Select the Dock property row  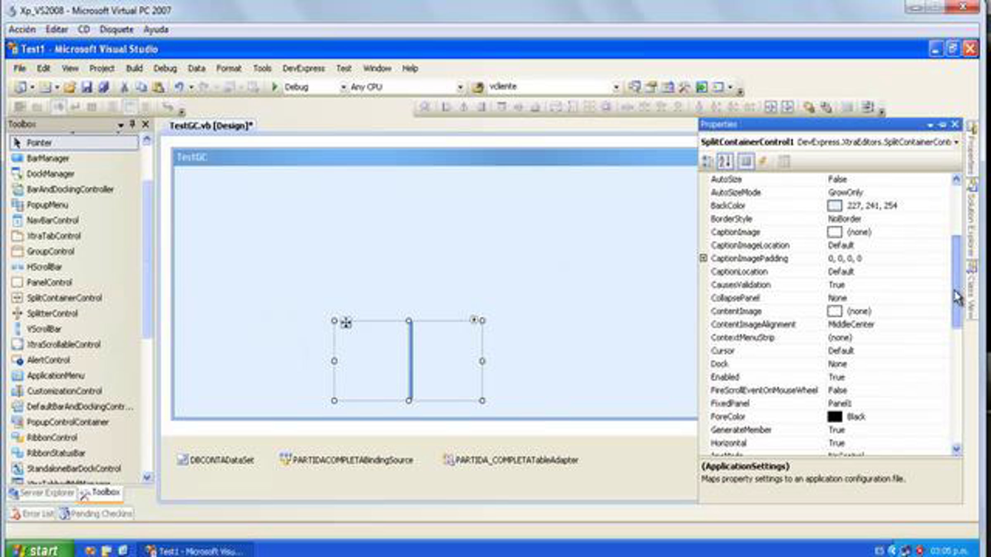826,364
